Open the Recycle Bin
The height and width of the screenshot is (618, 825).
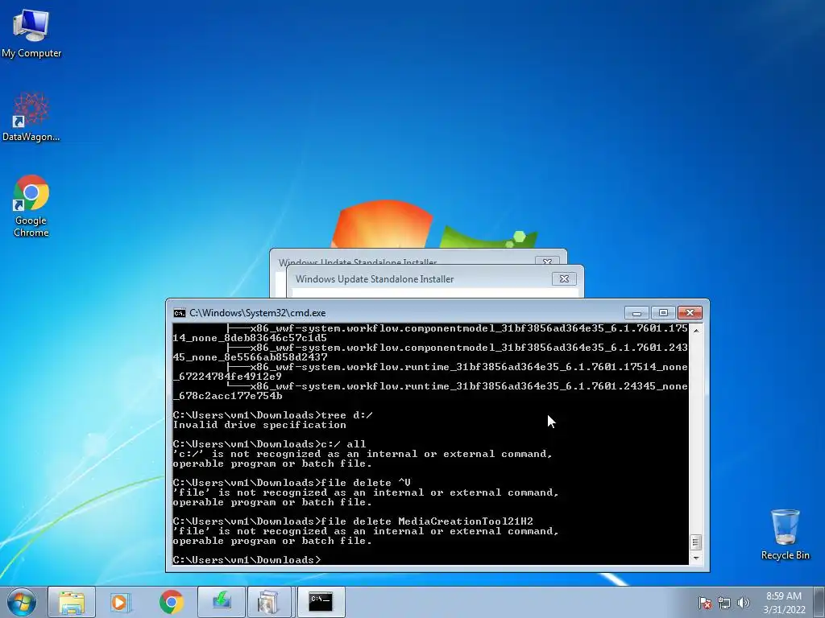pos(785,534)
